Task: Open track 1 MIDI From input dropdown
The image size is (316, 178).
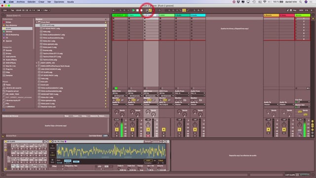Action: pyautogui.click(x=119, y=93)
